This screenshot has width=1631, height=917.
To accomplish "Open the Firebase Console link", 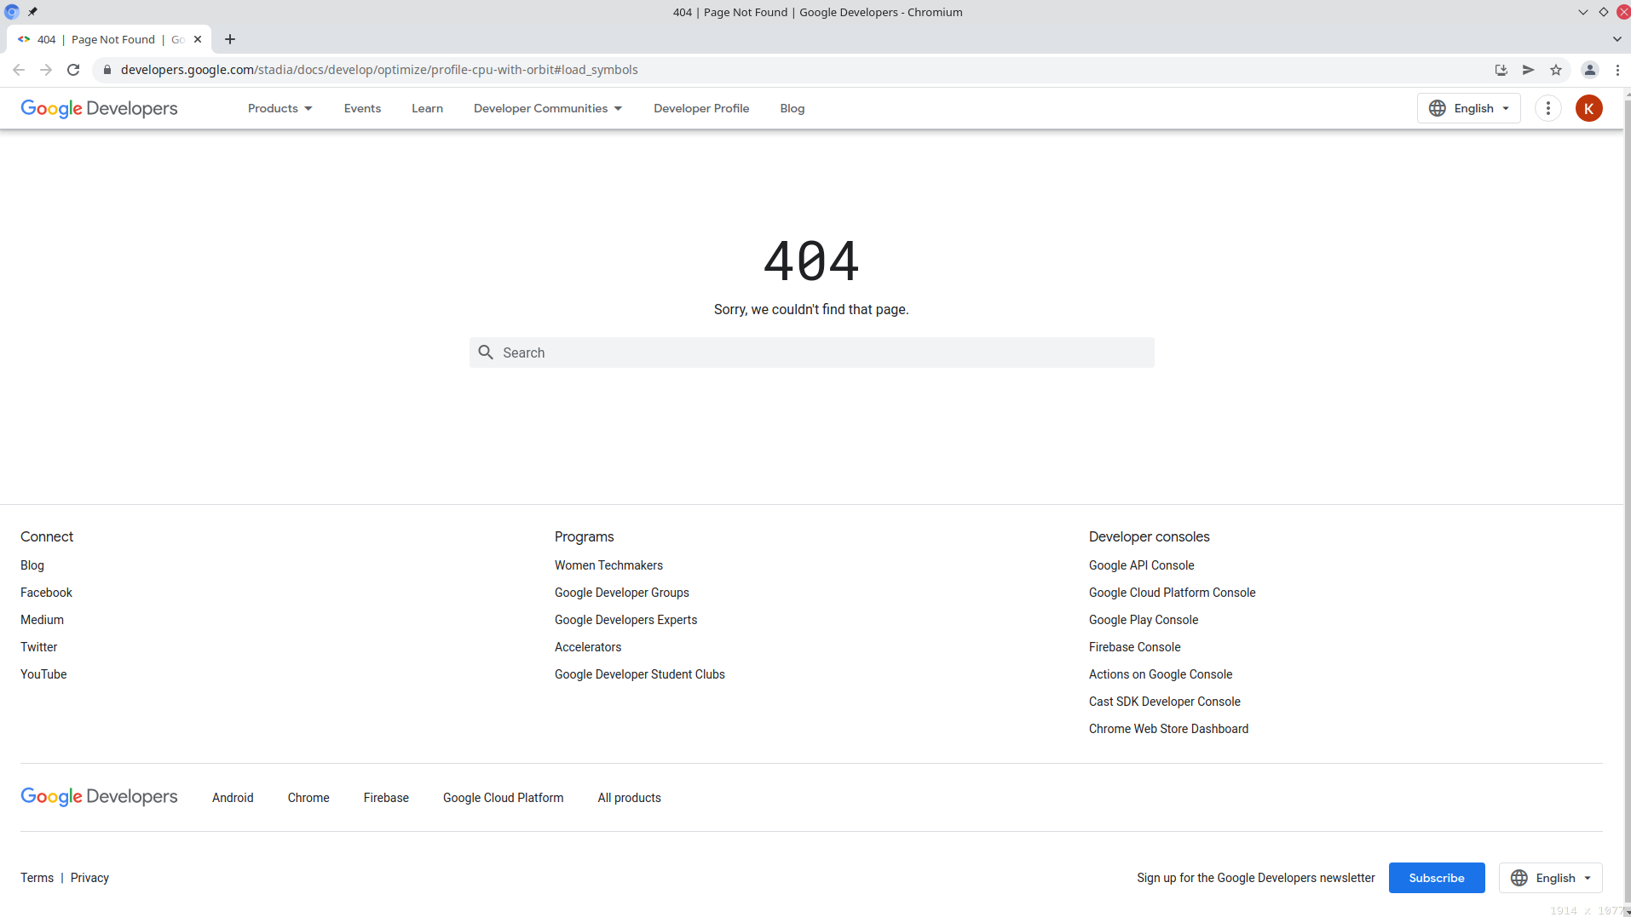I will tap(1134, 647).
